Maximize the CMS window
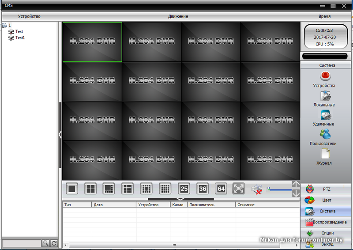The image size is (353, 250). tap(333, 6)
